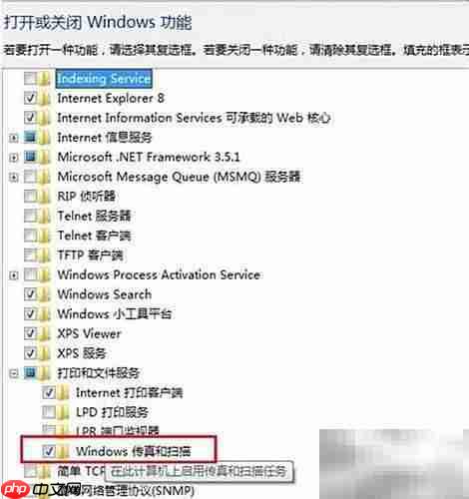Click the folder icon beside Windows 传真和扫描
469x499 pixels.
point(63,451)
